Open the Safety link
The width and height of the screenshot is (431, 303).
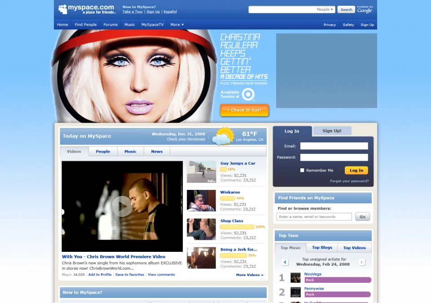pyautogui.click(x=348, y=25)
